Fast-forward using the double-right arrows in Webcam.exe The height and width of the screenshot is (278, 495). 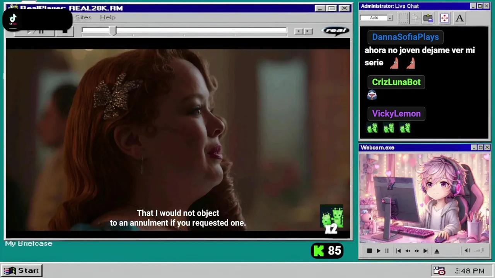coord(416,251)
